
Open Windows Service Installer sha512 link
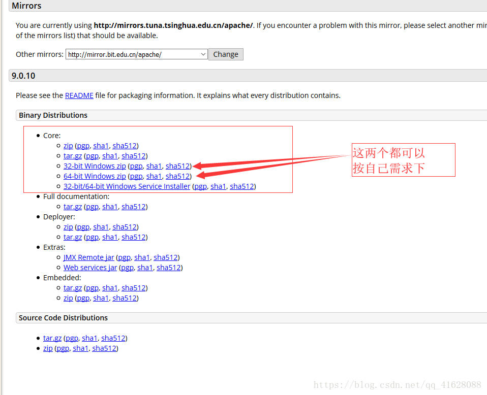point(242,186)
